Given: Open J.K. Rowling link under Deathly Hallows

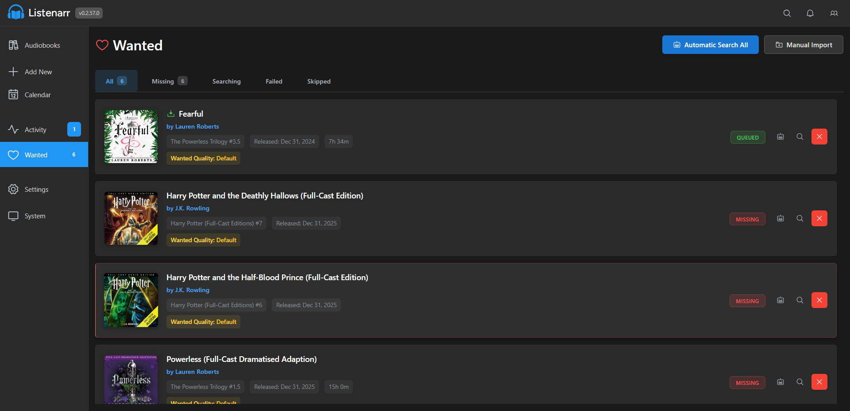Looking at the screenshot, I should pyautogui.click(x=188, y=208).
